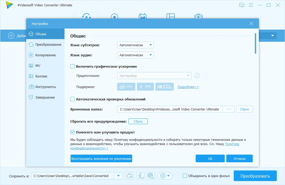Close the Настройки dialog
The width and height of the screenshot is (285, 185).
(x=251, y=24)
